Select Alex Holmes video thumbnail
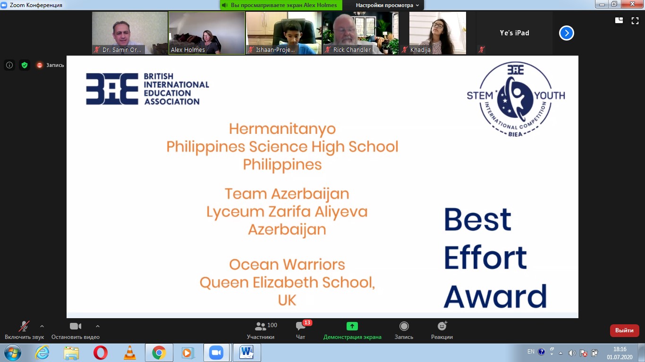The width and height of the screenshot is (645, 362). pyautogui.click(x=207, y=33)
